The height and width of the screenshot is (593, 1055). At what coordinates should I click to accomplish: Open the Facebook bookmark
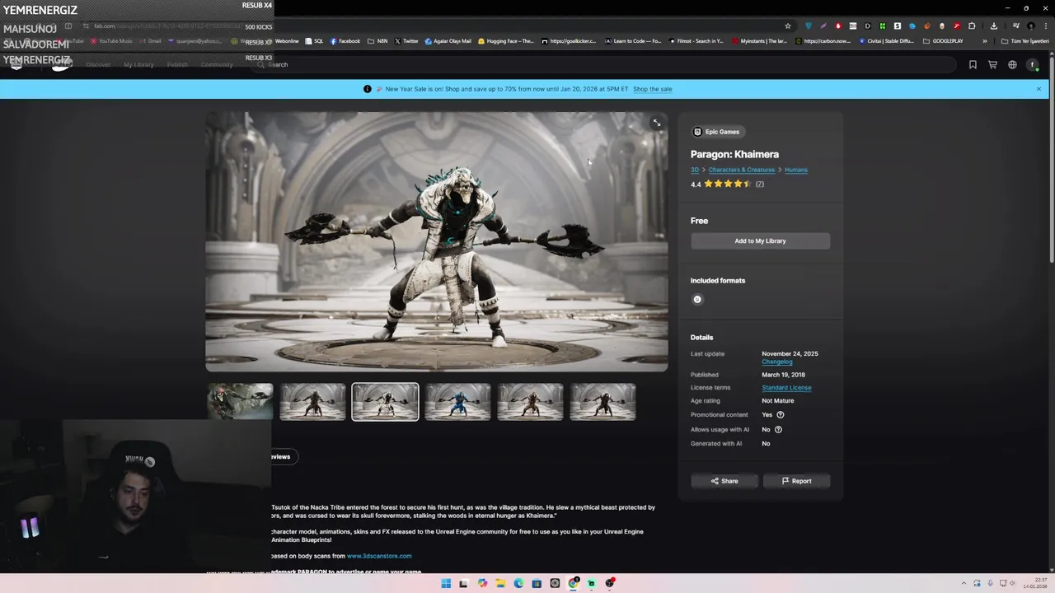(x=345, y=41)
